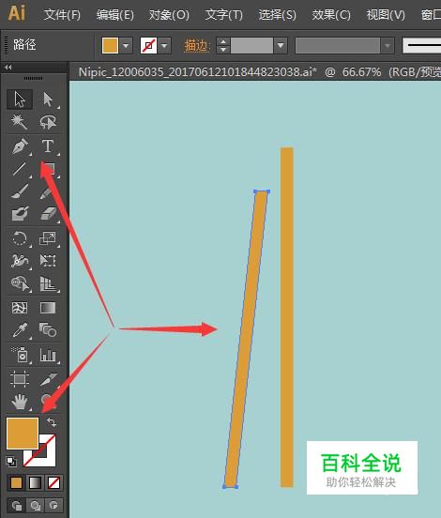
Task: Switch to Draw Inside mode
Action: [x=53, y=506]
